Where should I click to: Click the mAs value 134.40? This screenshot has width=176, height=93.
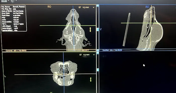[x=16, y=20]
